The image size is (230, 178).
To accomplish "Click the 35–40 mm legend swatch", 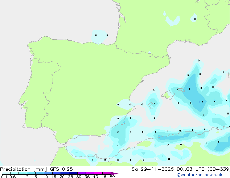I will (x=90, y=173).
